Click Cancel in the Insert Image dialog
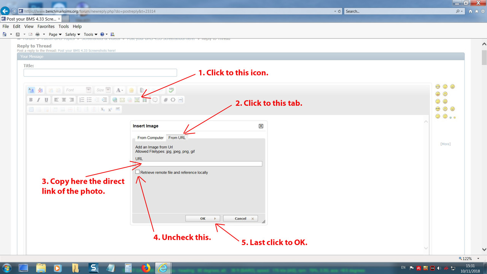The width and height of the screenshot is (487, 274). [x=240, y=218]
